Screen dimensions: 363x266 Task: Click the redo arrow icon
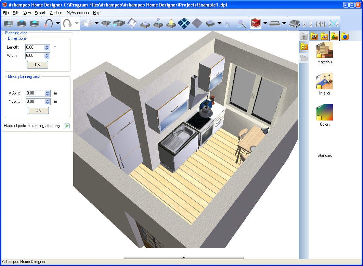pyautogui.click(x=68, y=23)
